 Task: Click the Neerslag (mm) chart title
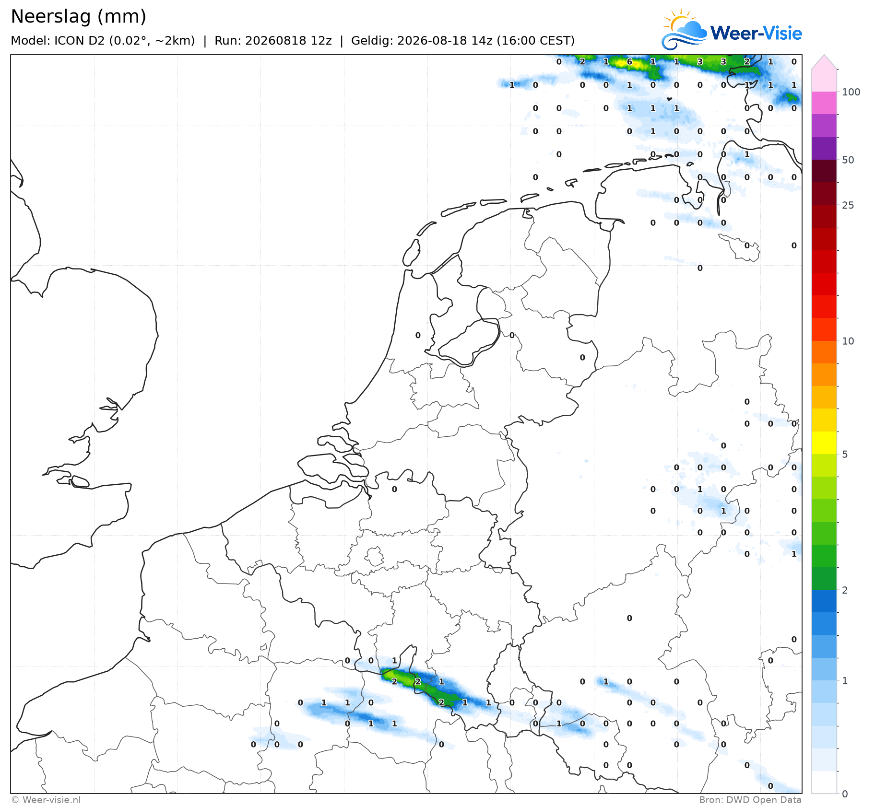(78, 16)
